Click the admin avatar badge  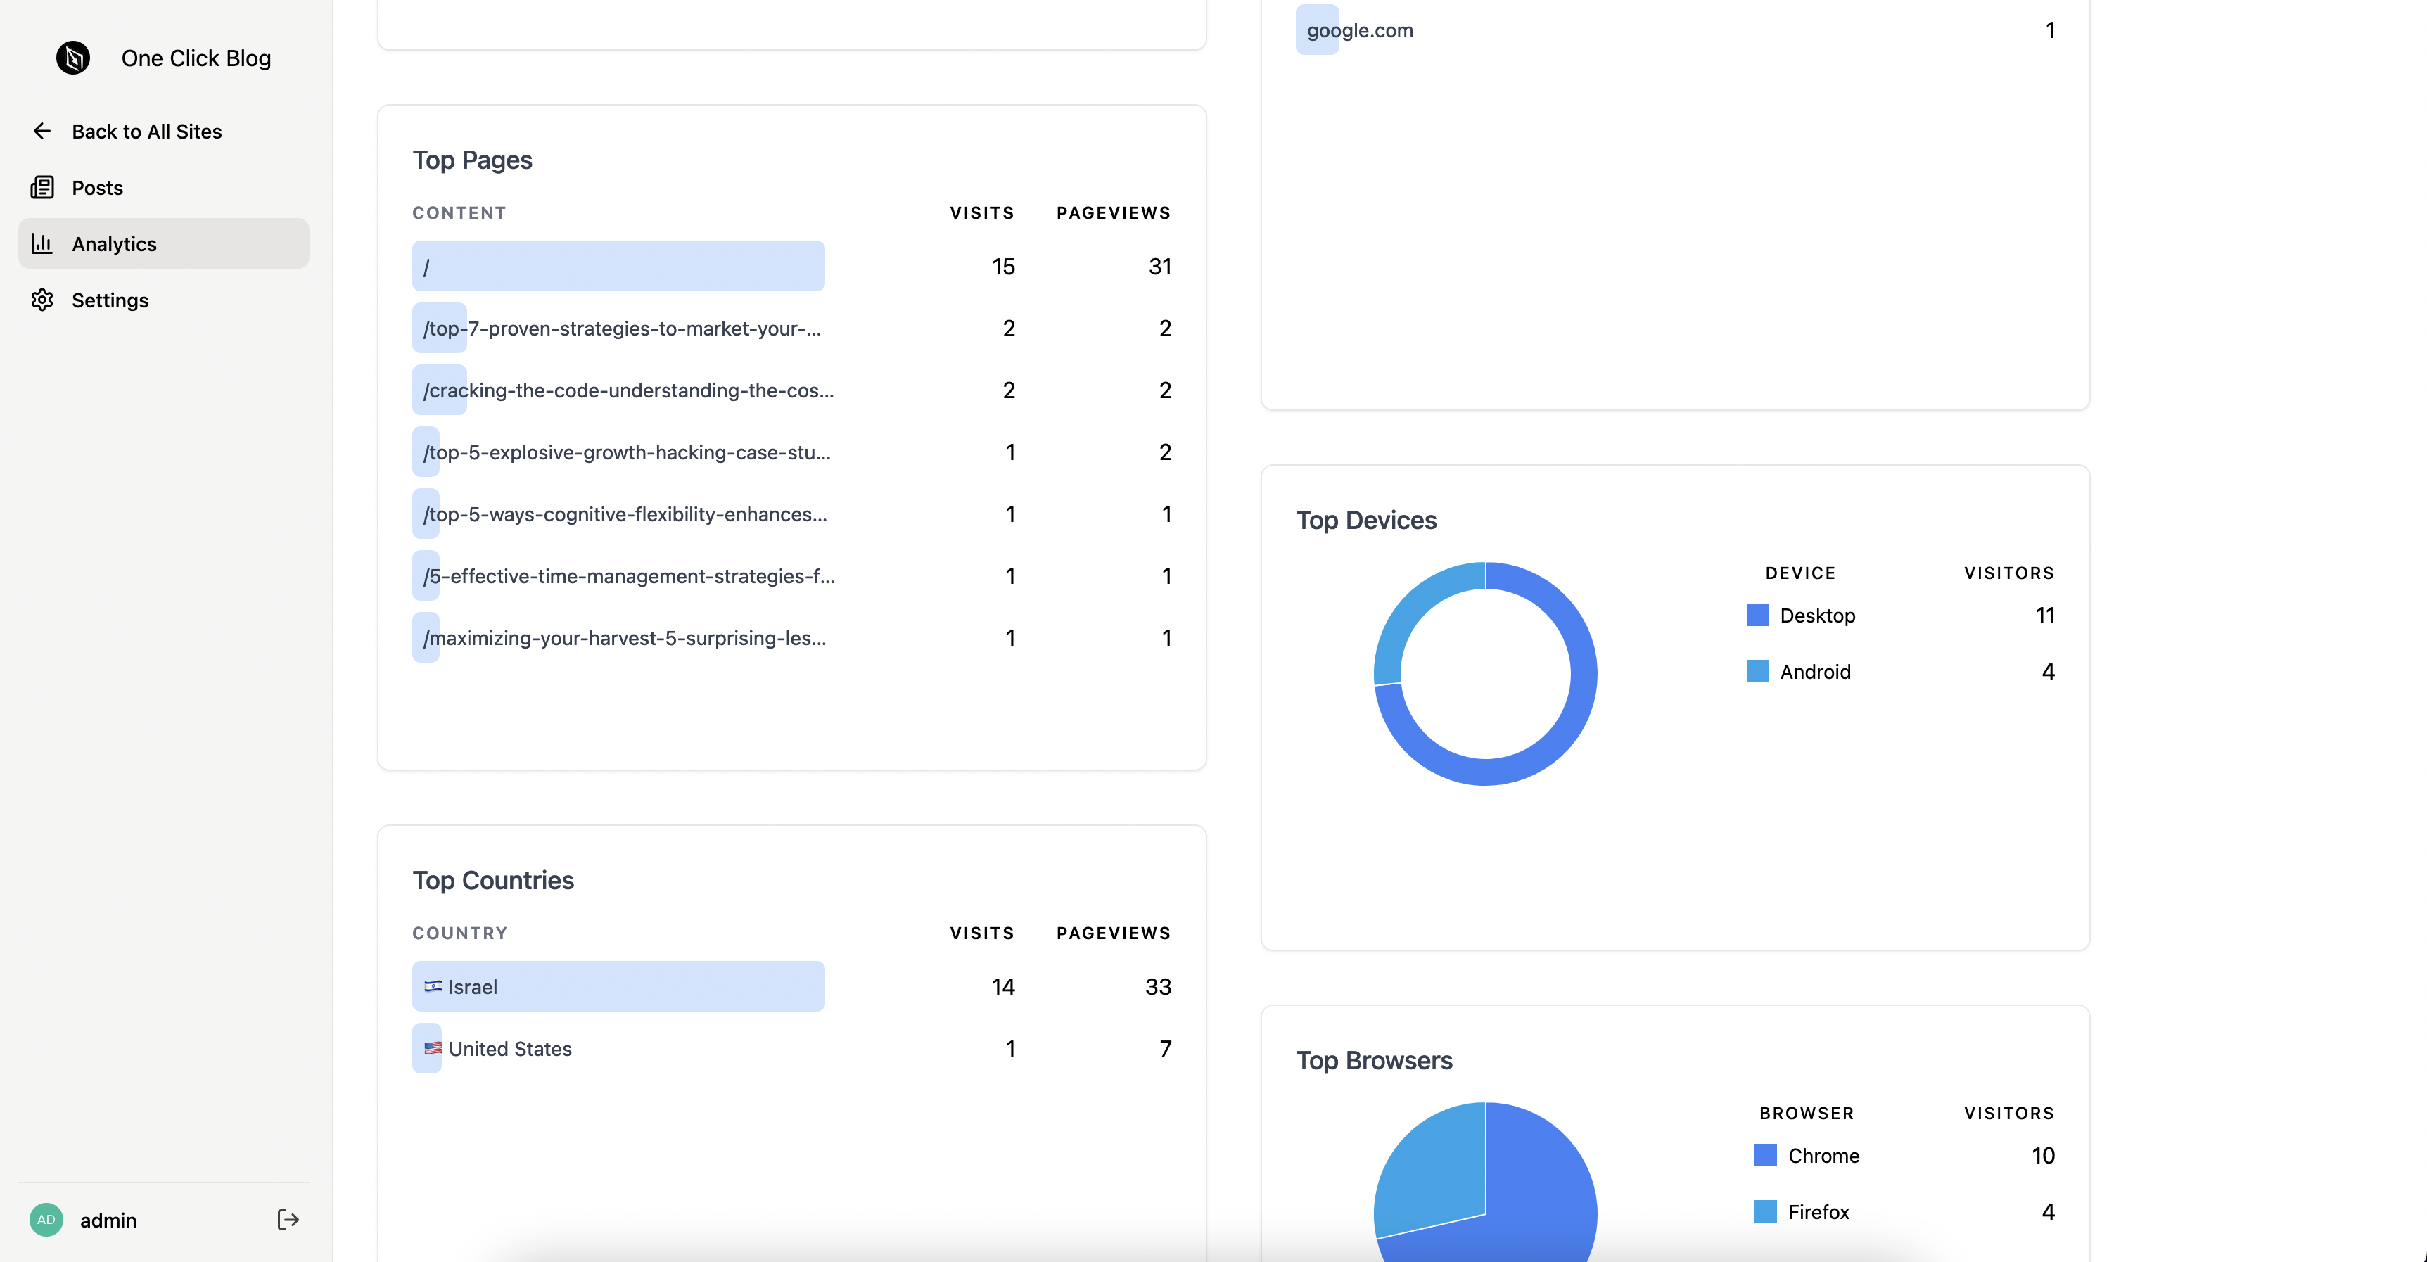(46, 1220)
